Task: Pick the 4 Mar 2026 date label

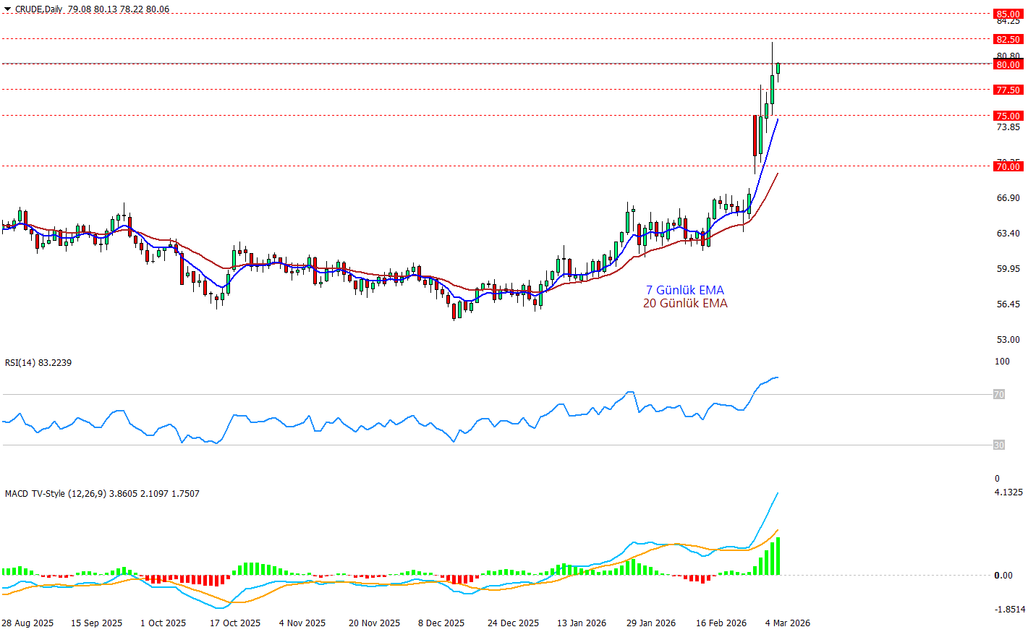Action: pyautogui.click(x=787, y=623)
